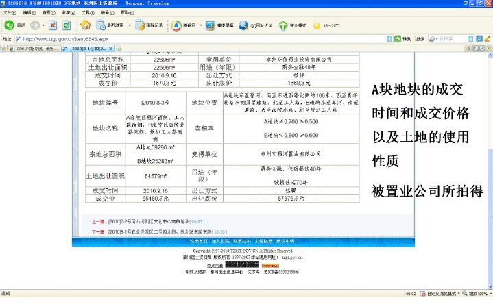493x302 pixels.
Task: Stop loading with the red X toolbar icon
Action: click(53, 25)
